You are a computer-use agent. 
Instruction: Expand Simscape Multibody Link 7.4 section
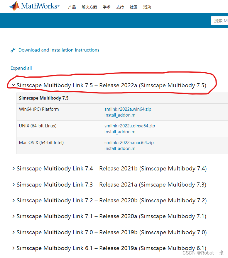point(109,169)
